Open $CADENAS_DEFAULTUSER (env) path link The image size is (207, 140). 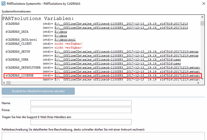(x=127, y=72)
